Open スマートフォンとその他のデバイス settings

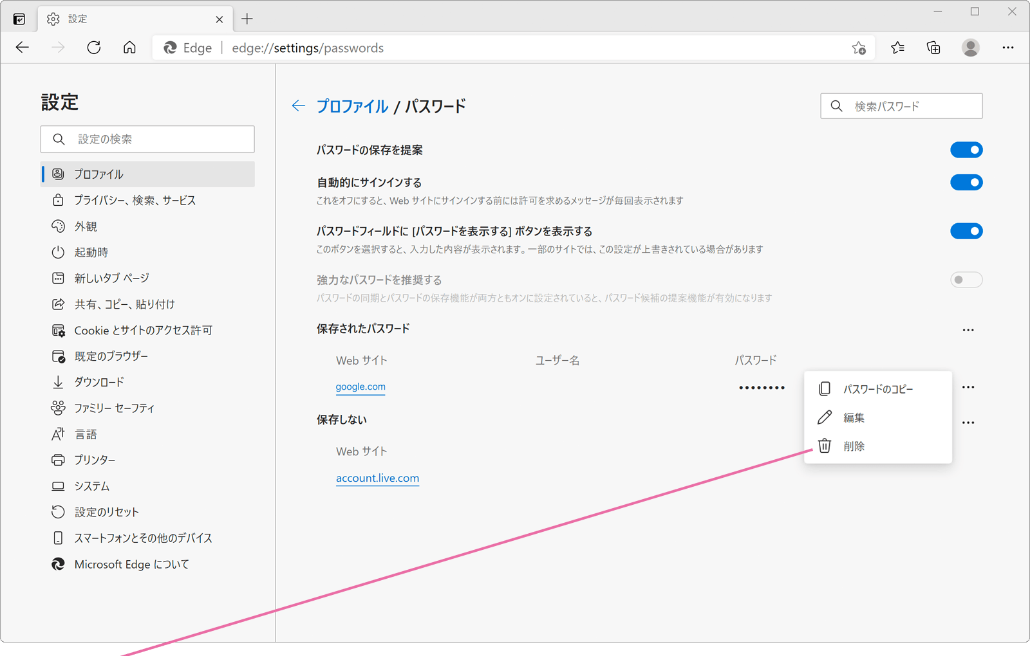coord(147,538)
